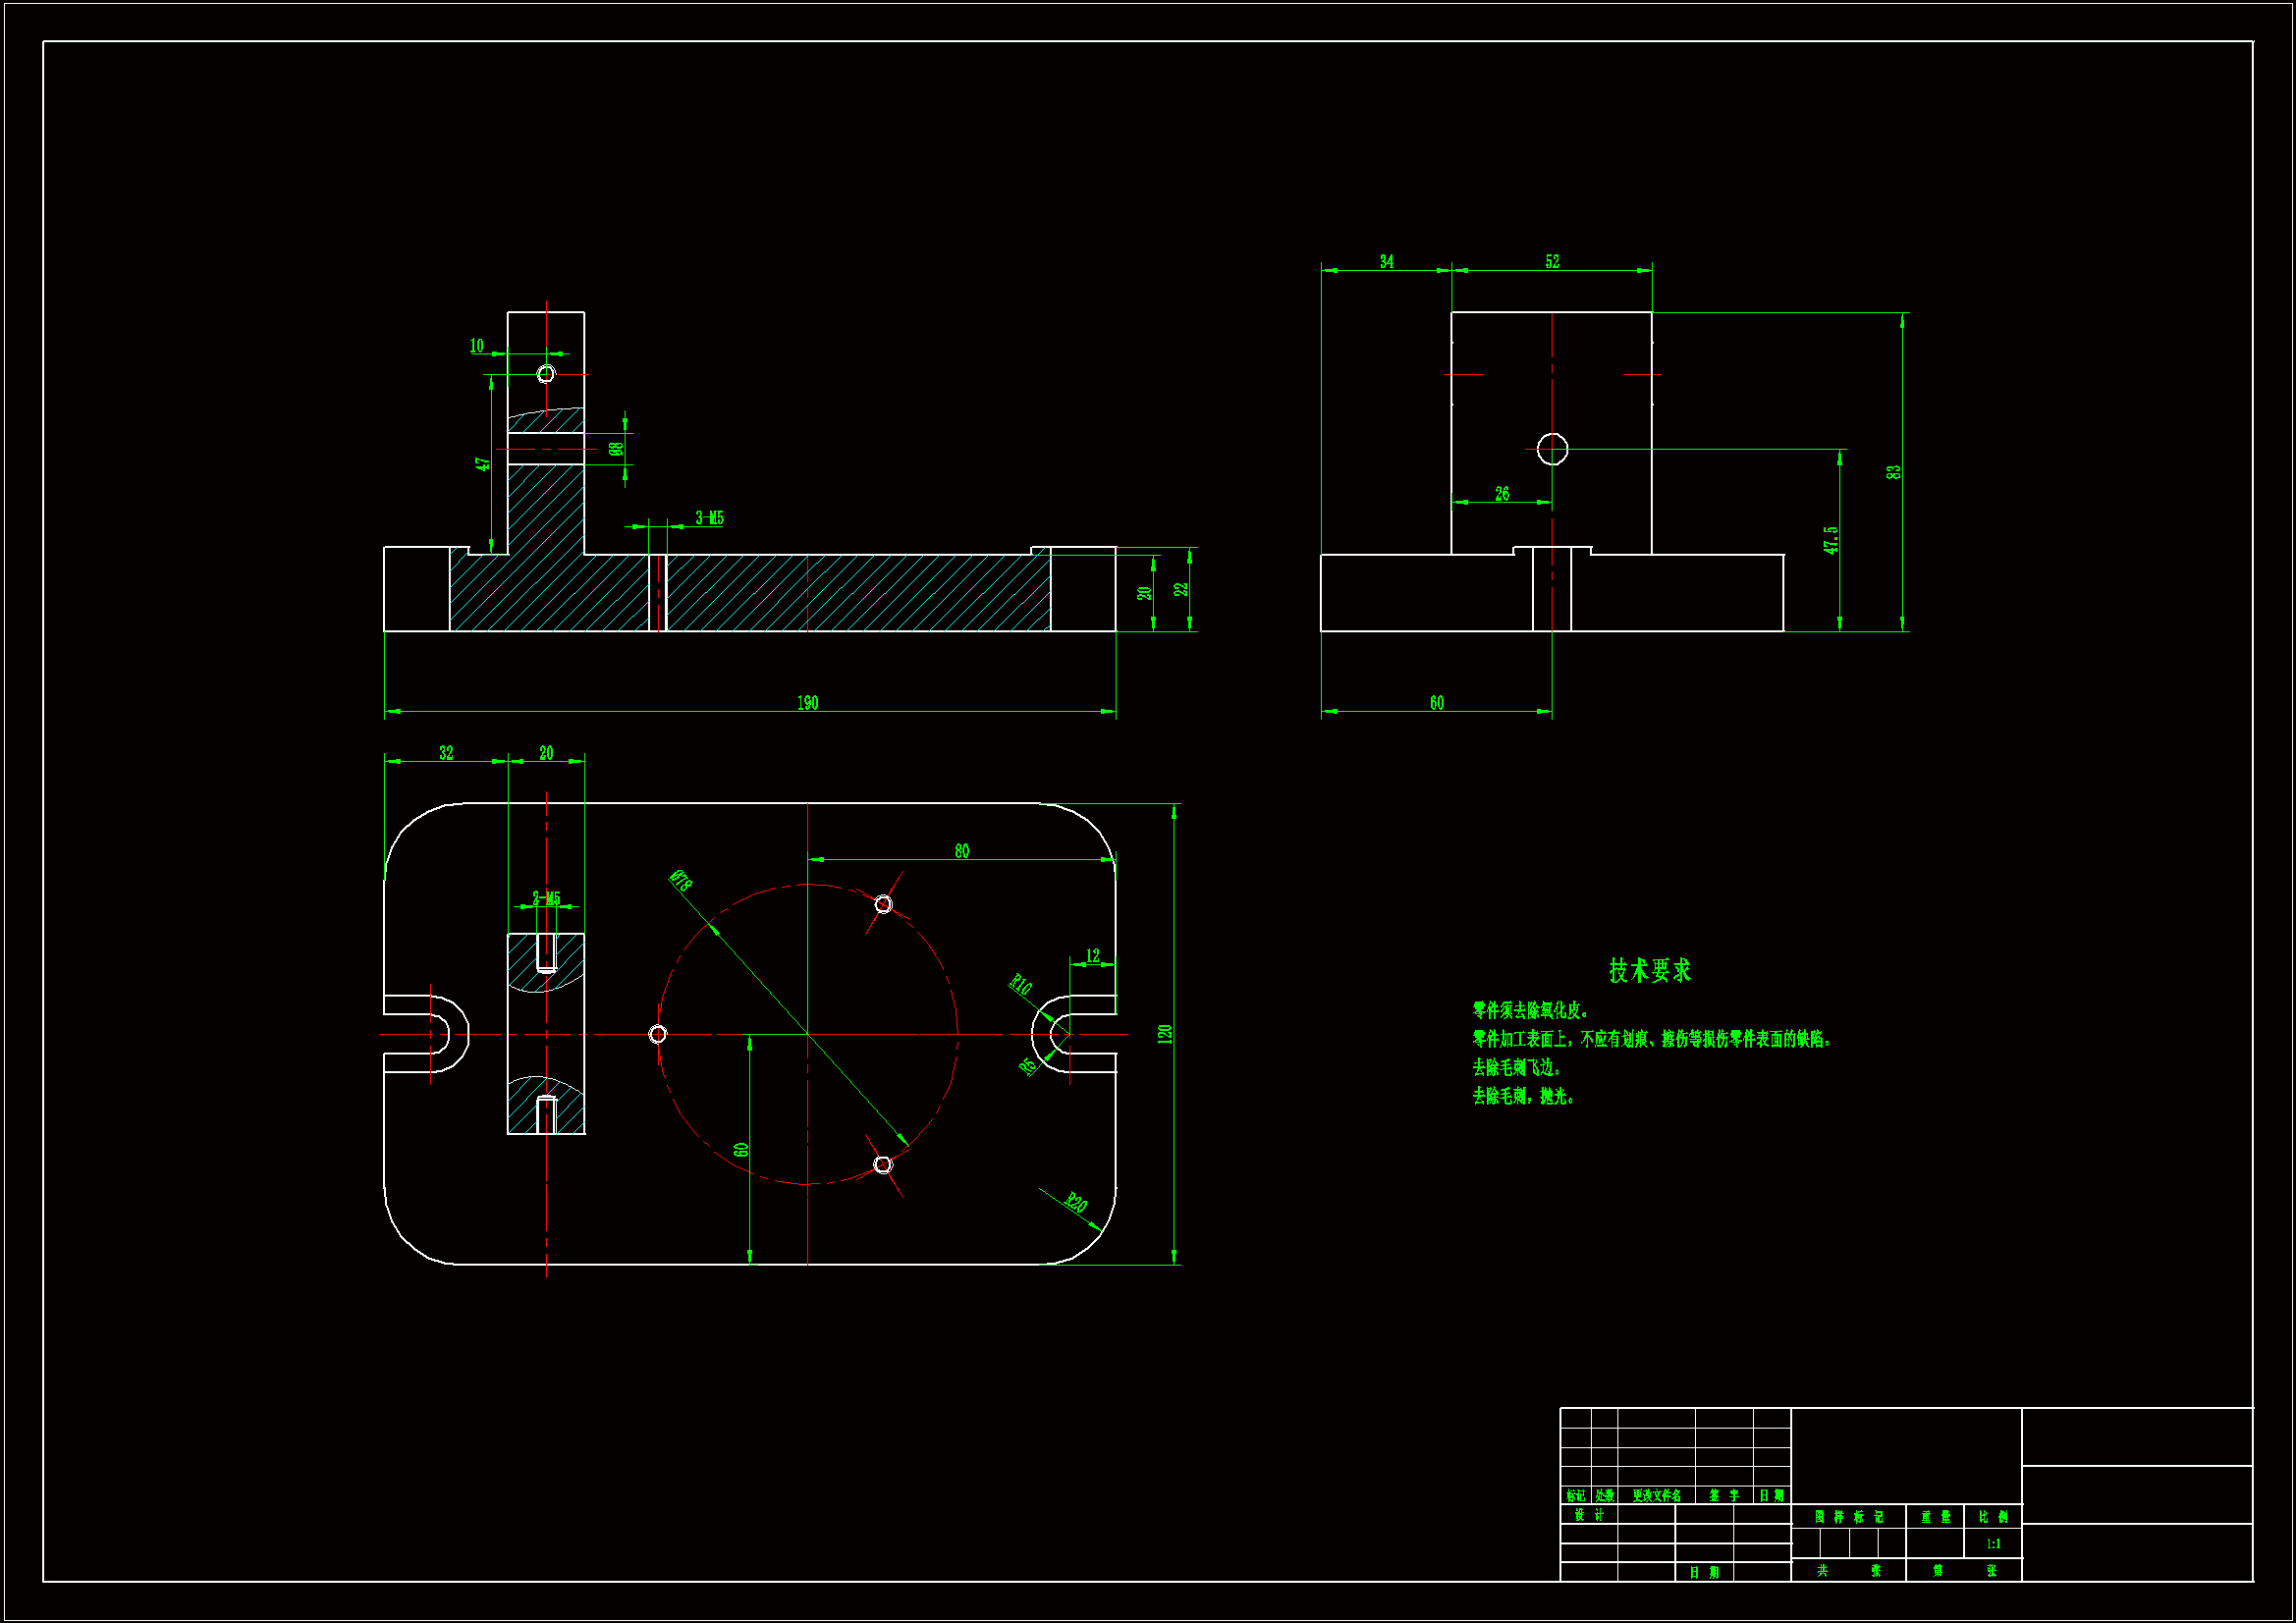Select the 80 dimension in plan view
This screenshot has height=1623, width=2296.
click(961, 851)
